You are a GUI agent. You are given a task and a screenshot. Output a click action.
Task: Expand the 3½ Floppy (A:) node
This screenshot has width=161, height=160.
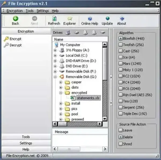(55, 50)
